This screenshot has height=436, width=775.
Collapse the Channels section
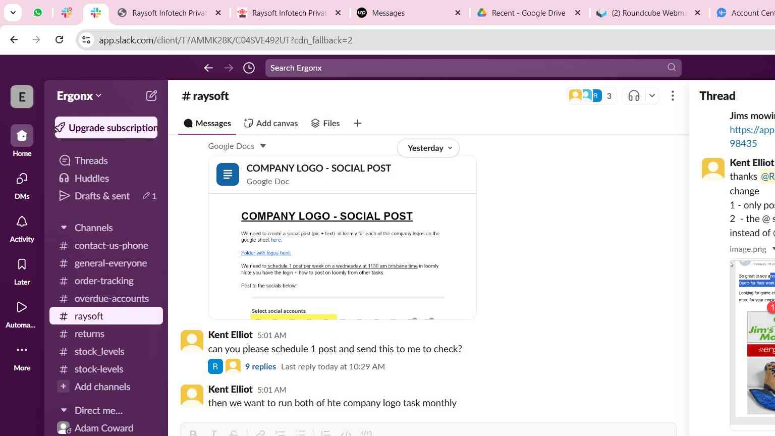point(64,228)
